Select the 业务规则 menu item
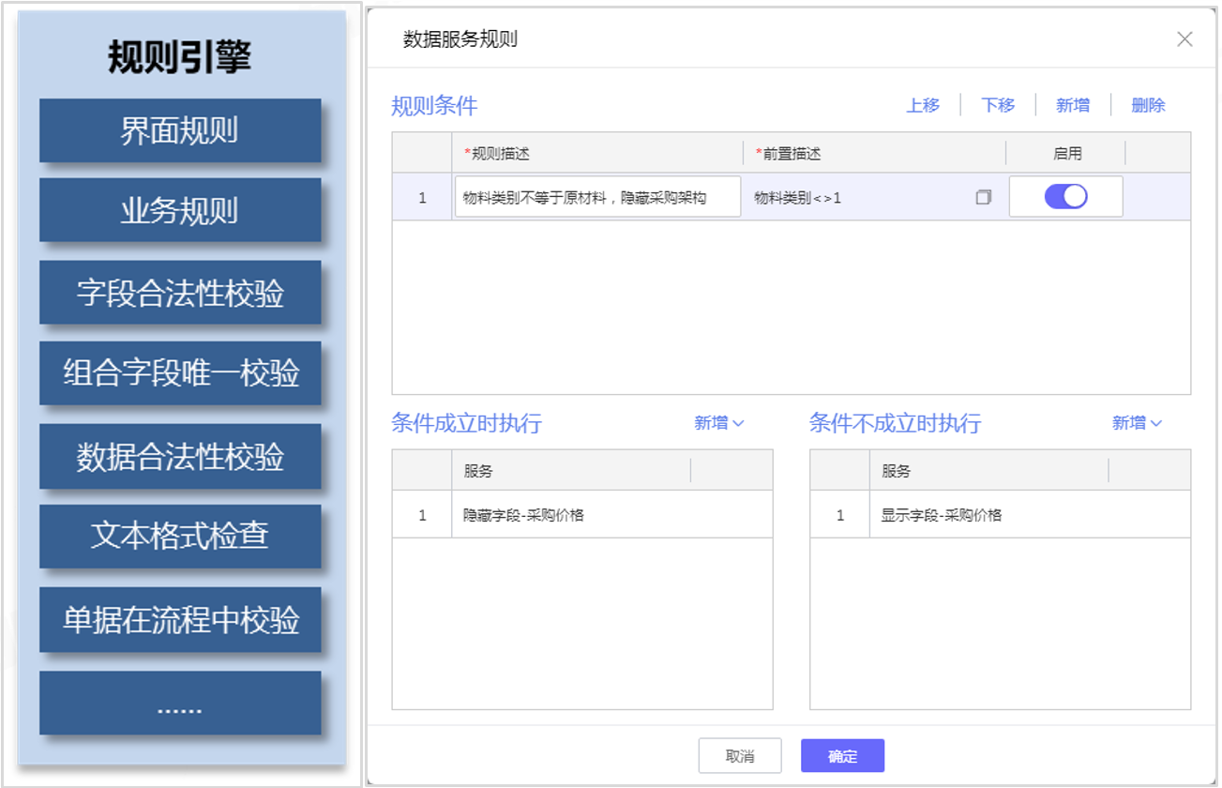Screen dimensions: 1222x788 pyautogui.click(x=180, y=211)
